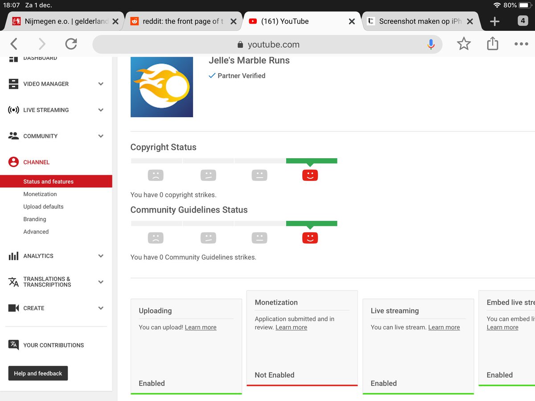The width and height of the screenshot is (535, 401).
Task: Open Upload defaults settings
Action: click(43, 207)
